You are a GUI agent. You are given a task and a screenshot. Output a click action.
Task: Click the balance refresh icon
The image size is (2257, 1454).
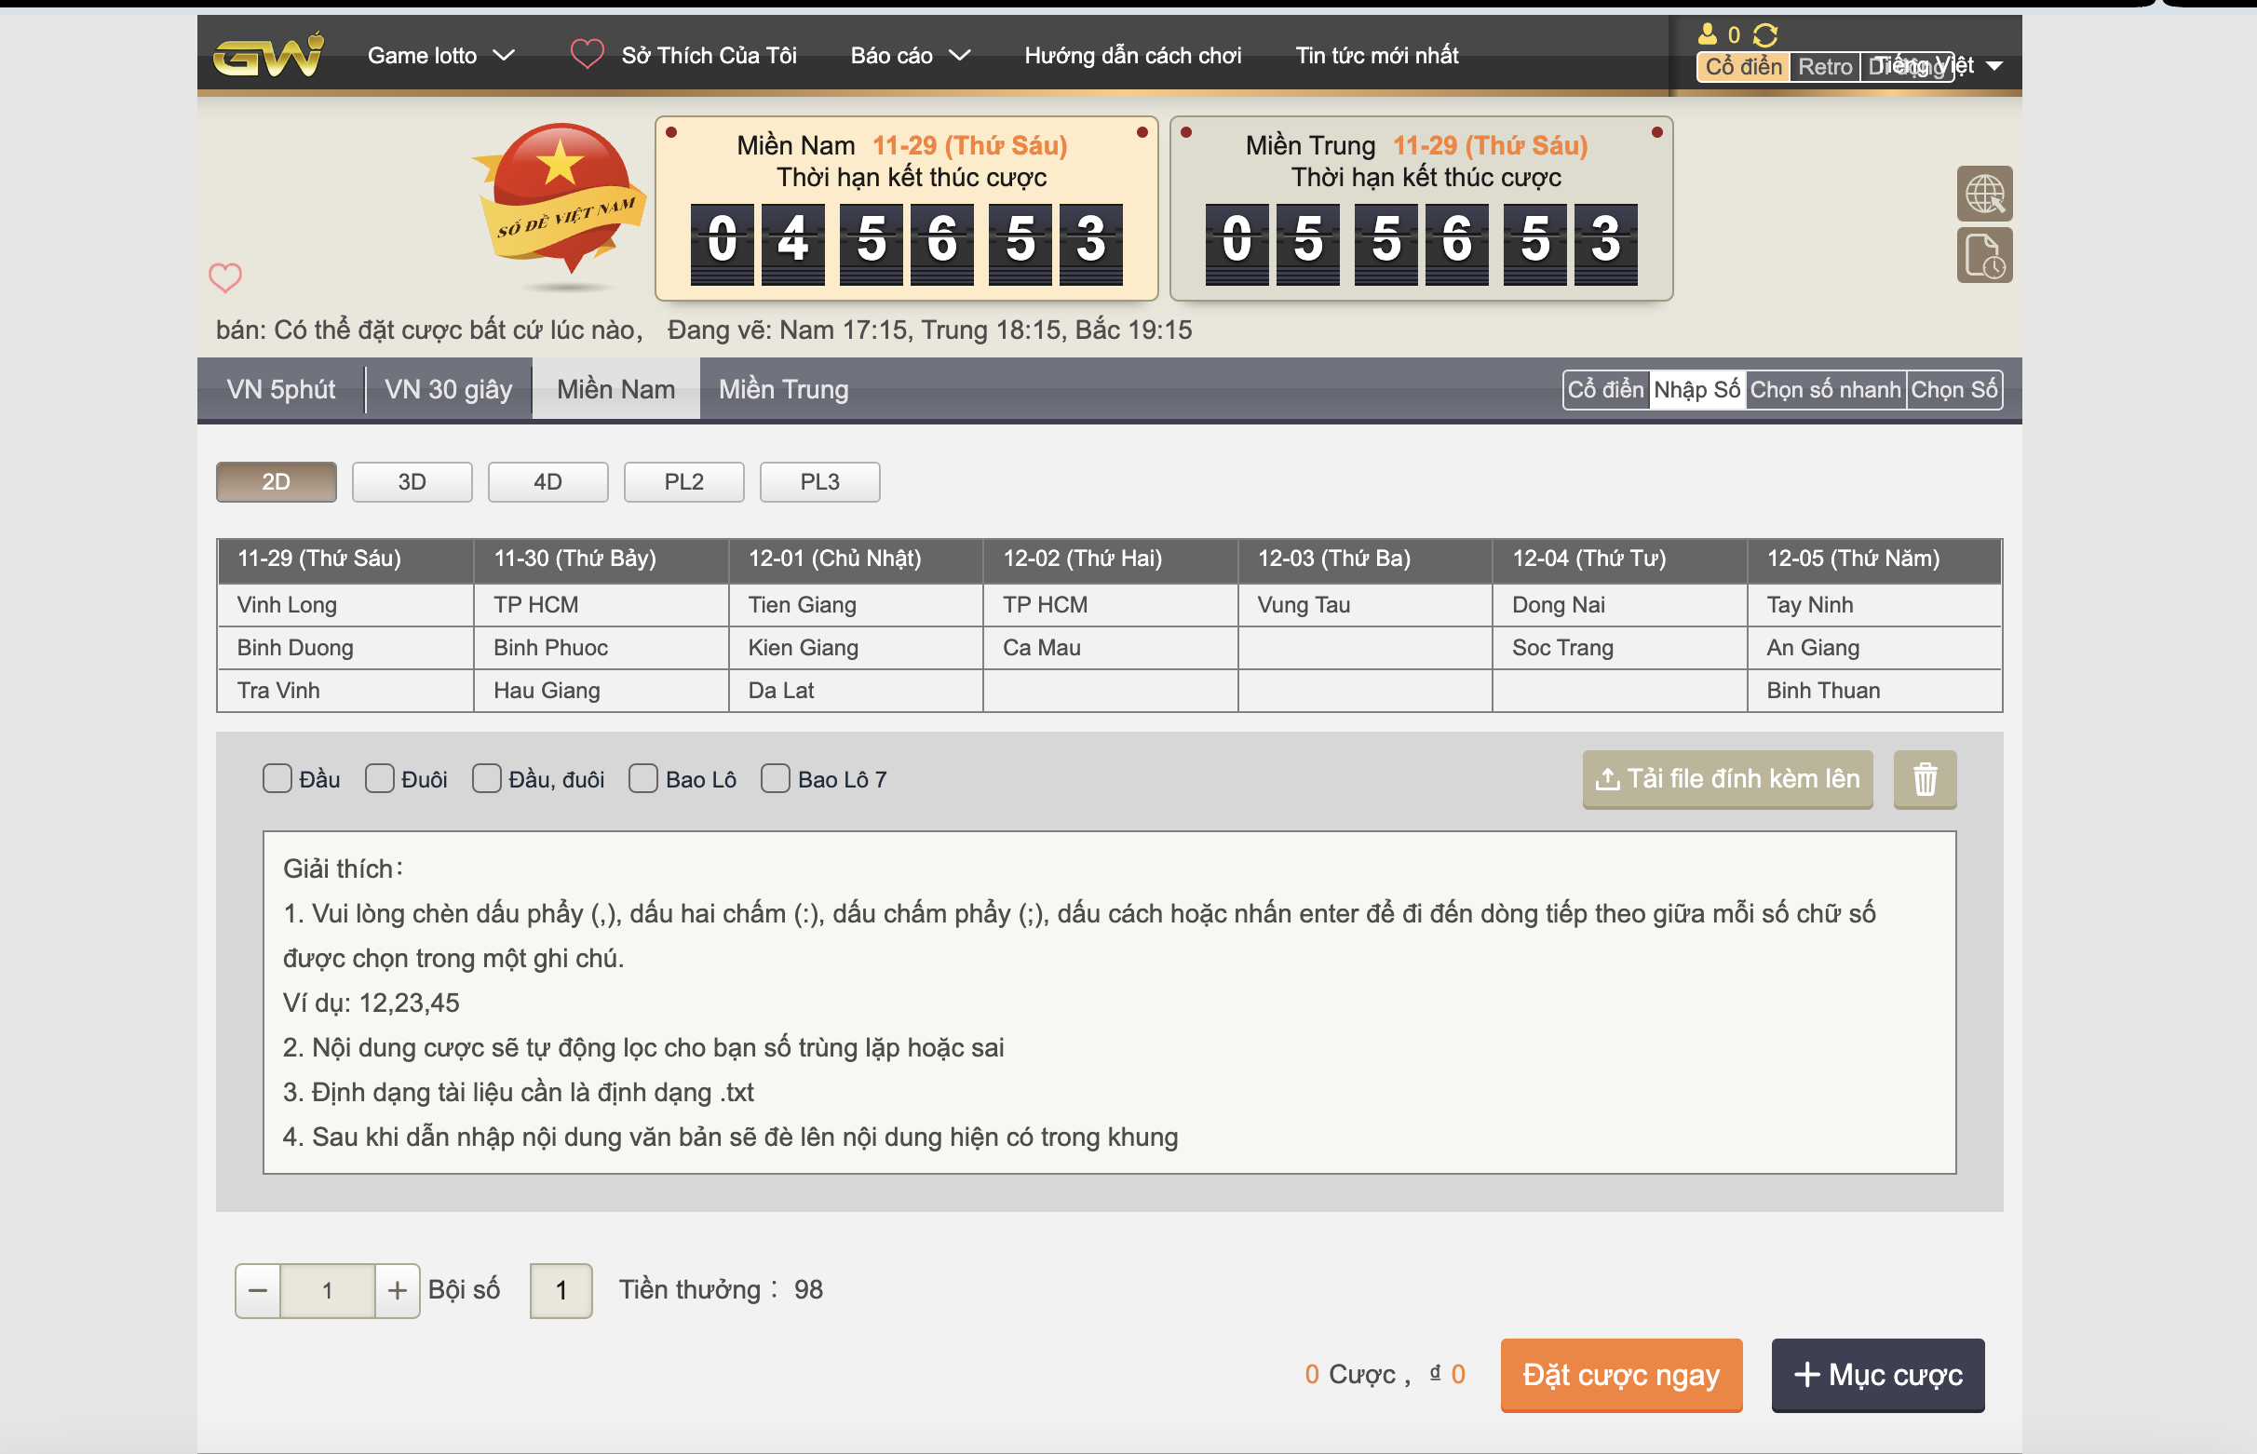(1765, 35)
